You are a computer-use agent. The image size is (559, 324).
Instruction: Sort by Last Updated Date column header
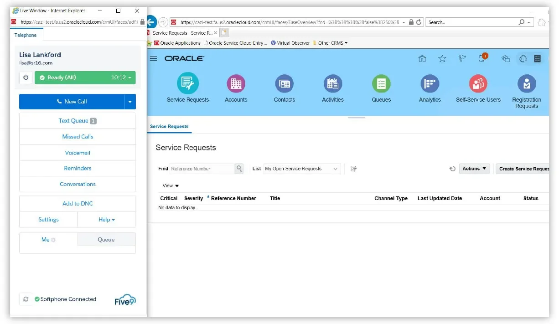[440, 198]
